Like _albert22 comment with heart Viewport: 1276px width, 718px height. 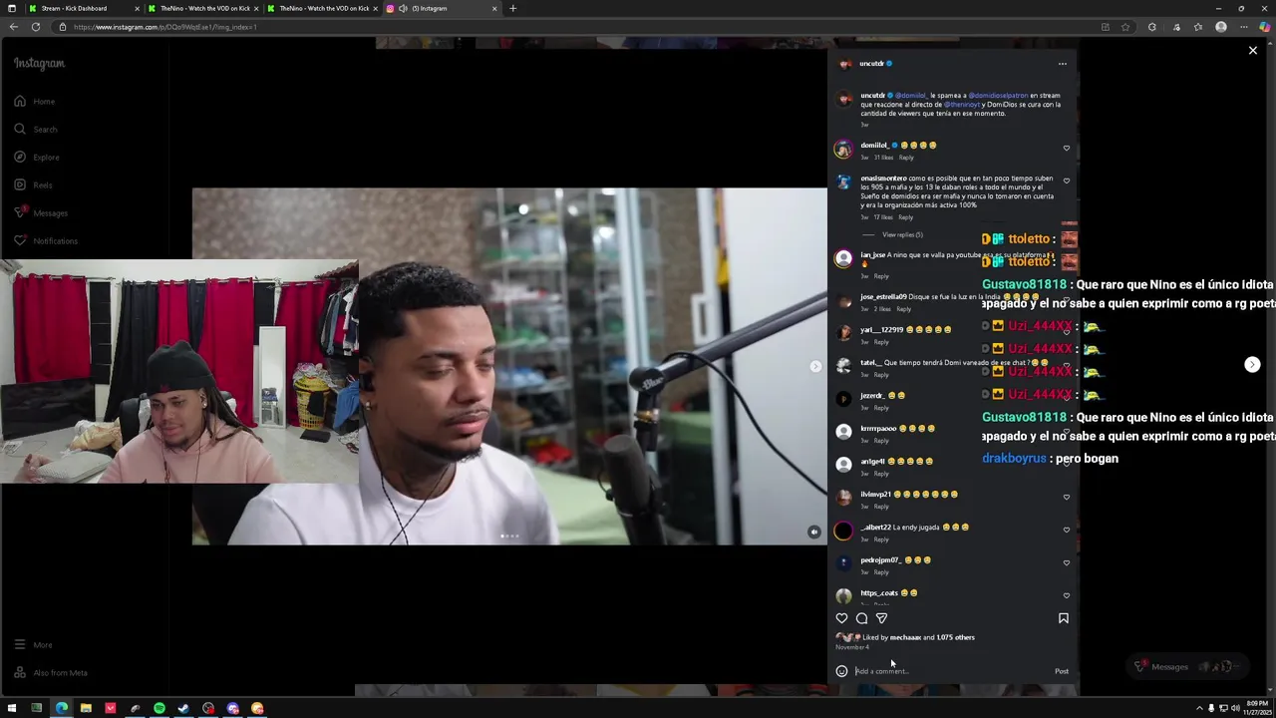[x=1066, y=530]
